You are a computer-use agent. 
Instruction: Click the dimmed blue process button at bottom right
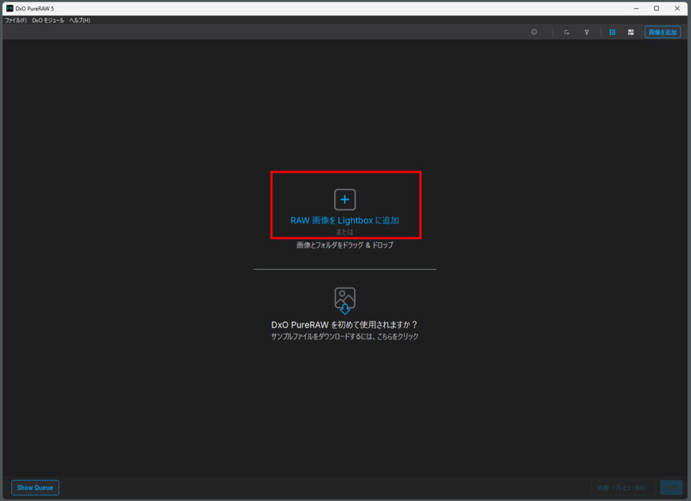pos(671,487)
